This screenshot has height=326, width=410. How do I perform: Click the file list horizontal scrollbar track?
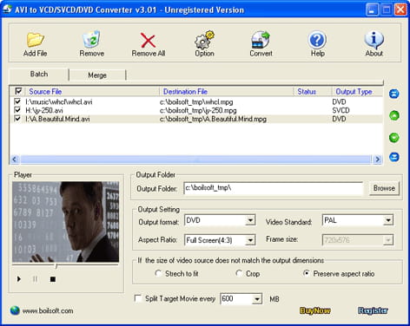tap(195, 160)
